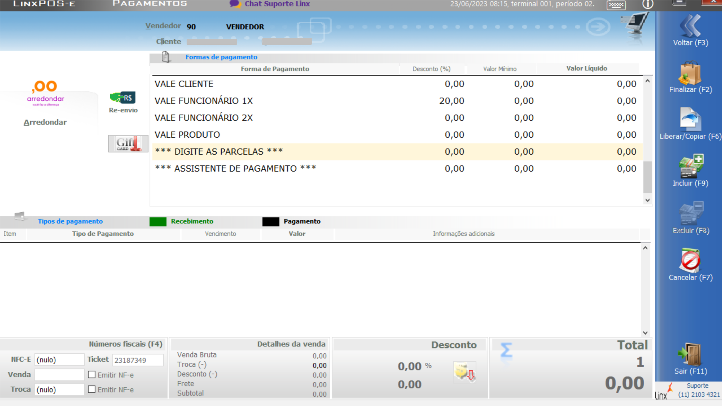
Task: Click the Suporte phone number text
Action: pos(699,395)
